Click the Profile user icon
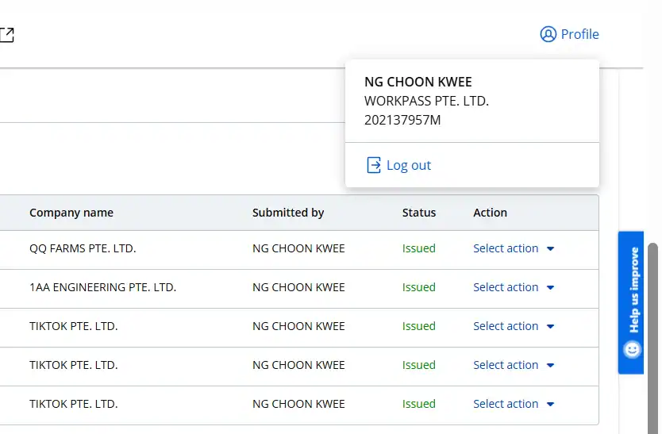 coord(548,34)
